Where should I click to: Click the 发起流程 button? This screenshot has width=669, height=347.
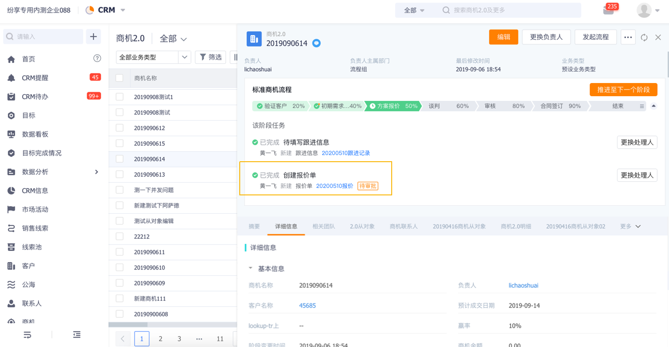596,37
